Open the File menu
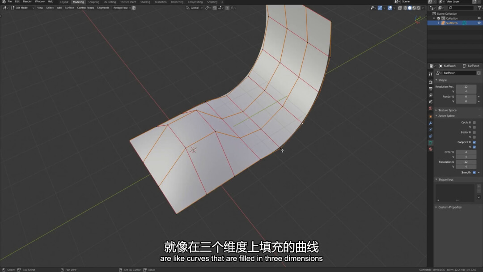The image size is (483, 272). point(9,2)
